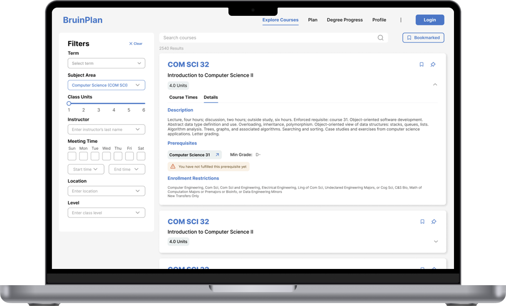Open the Computer Science 31 prerequisite link
This screenshot has width=506, height=306.
tap(195, 155)
